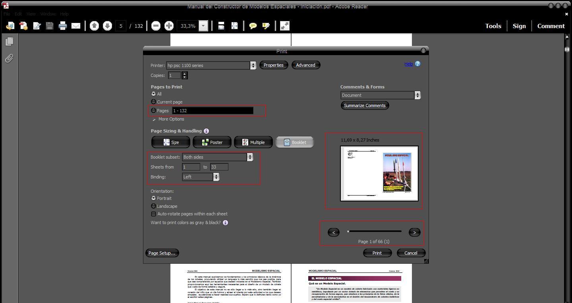This screenshot has width=572, height=303.
Task: Select the Size page handling option
Action: pyautogui.click(x=171, y=142)
